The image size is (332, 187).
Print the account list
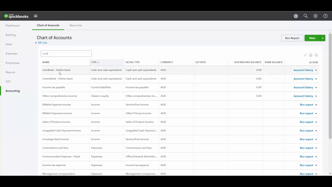(x=310, y=55)
